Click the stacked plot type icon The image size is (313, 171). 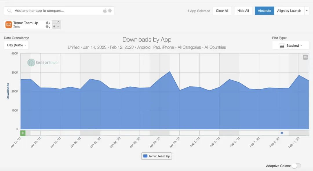click(x=282, y=46)
